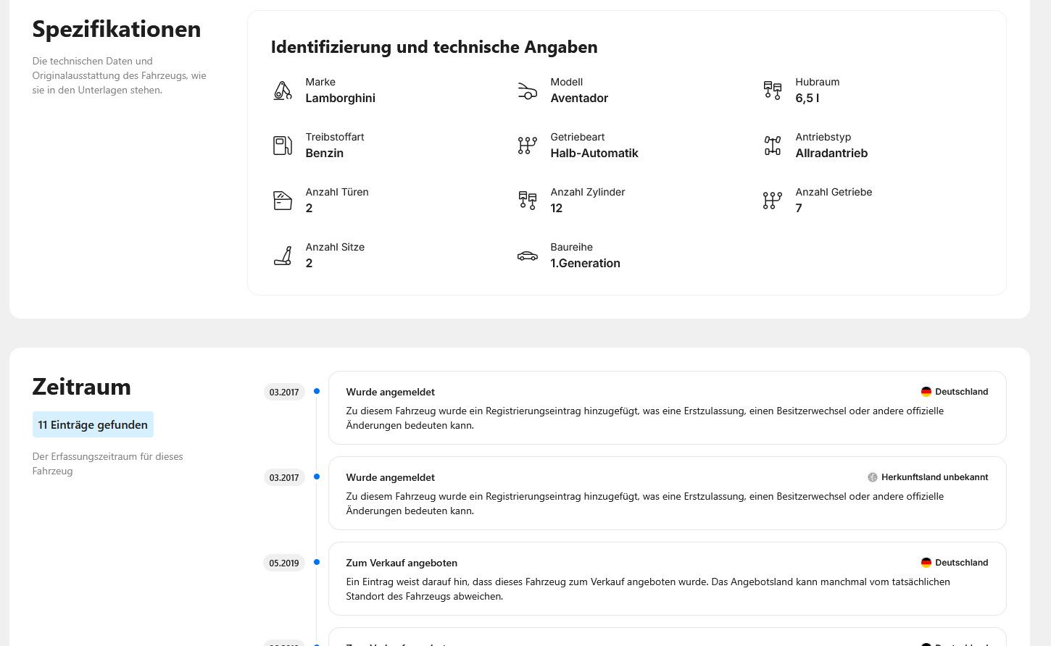Image resolution: width=1051 pixels, height=646 pixels.
Task: Click the German flag on first timeline entry
Action: click(926, 392)
